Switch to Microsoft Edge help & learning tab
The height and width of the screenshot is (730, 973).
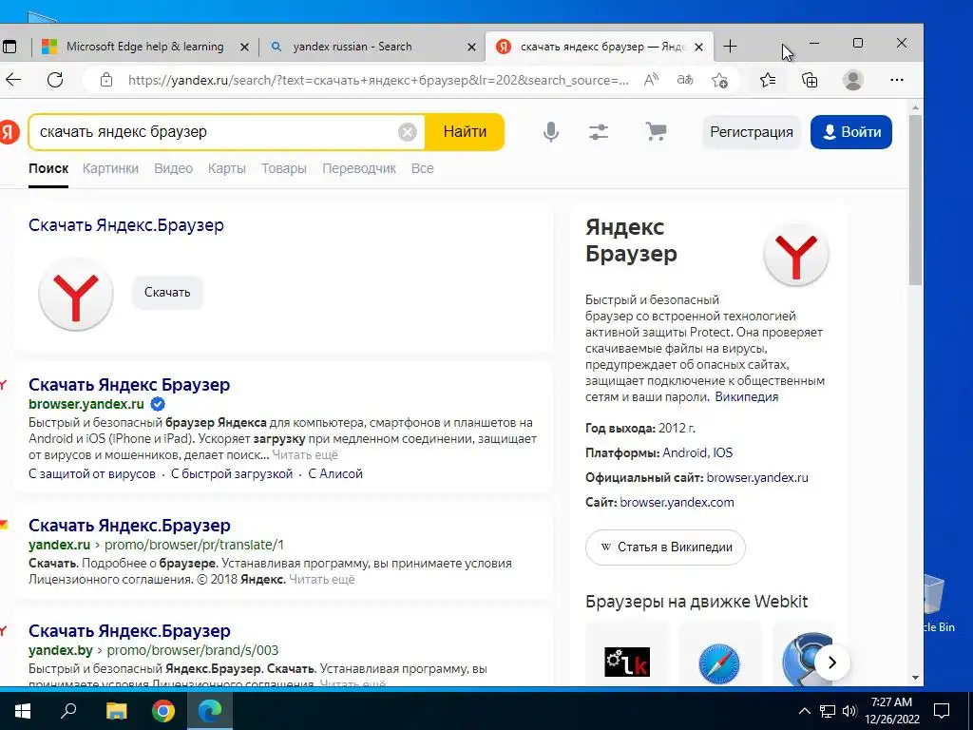coord(145,47)
